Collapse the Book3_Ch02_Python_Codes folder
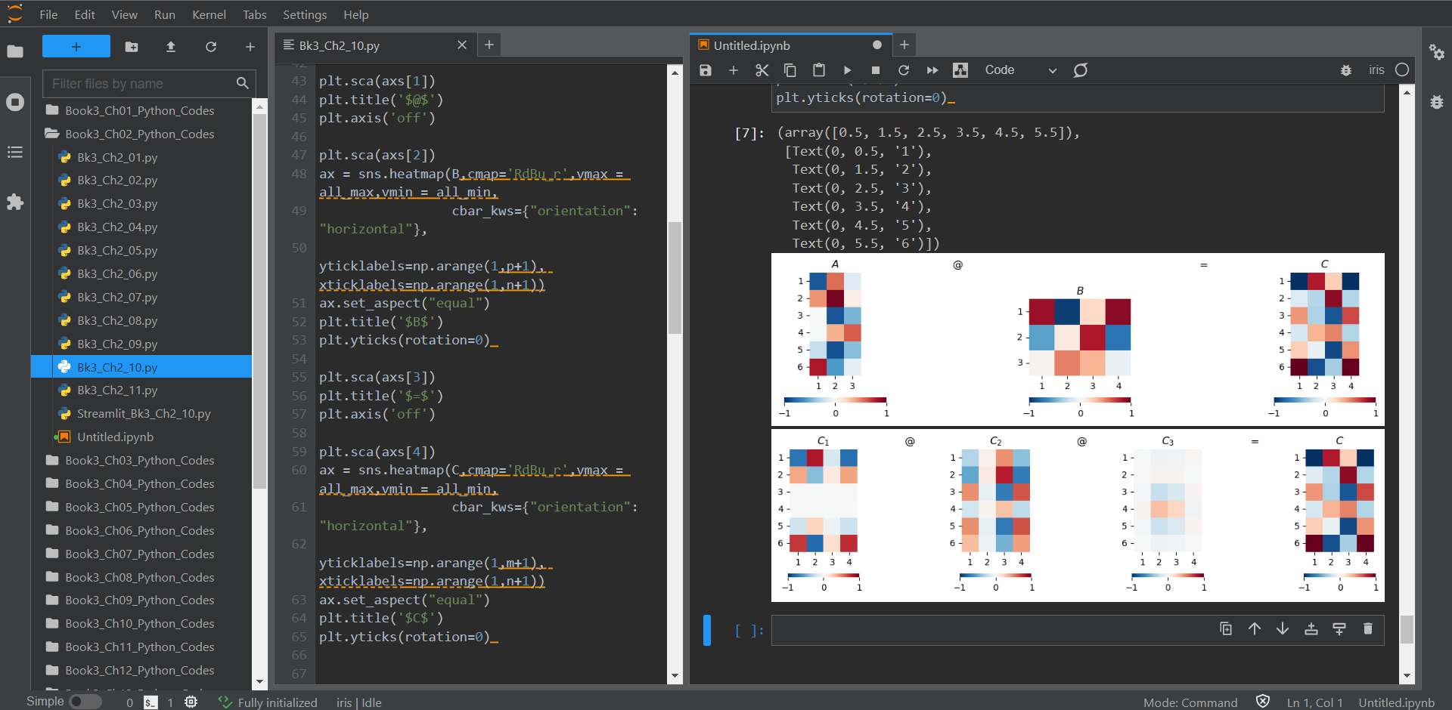Viewport: 1452px width, 710px height. pos(141,134)
